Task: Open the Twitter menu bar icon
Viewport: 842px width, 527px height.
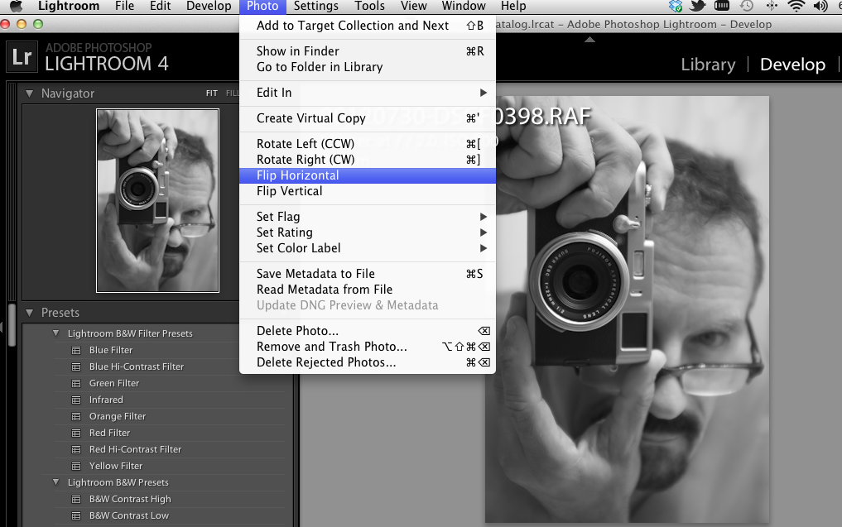Action: pyautogui.click(x=699, y=7)
